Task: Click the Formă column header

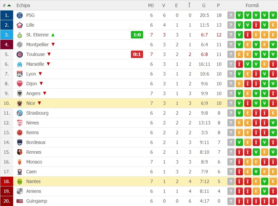Action: click(252, 5)
